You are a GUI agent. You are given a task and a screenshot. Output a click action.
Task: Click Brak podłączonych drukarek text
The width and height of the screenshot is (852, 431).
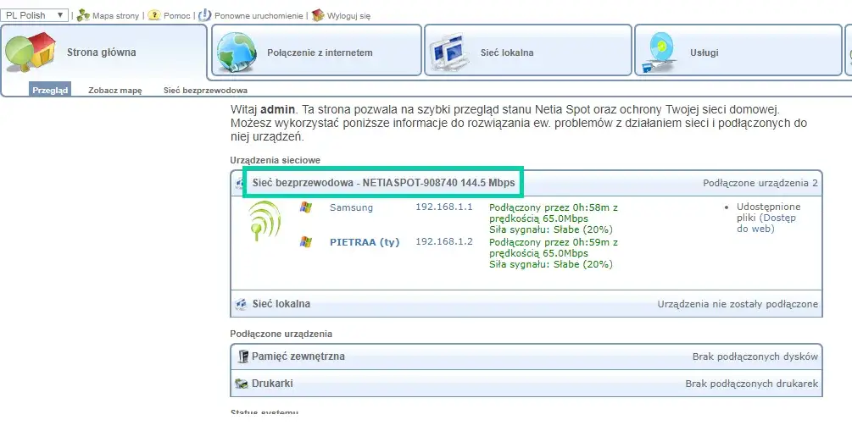coord(751,384)
